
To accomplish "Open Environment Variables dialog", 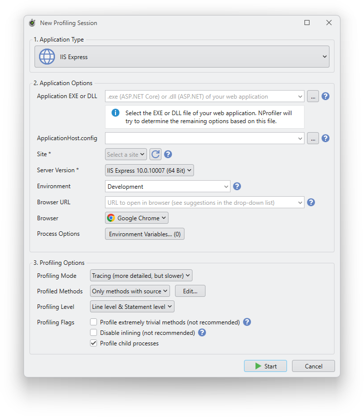I will 144,234.
